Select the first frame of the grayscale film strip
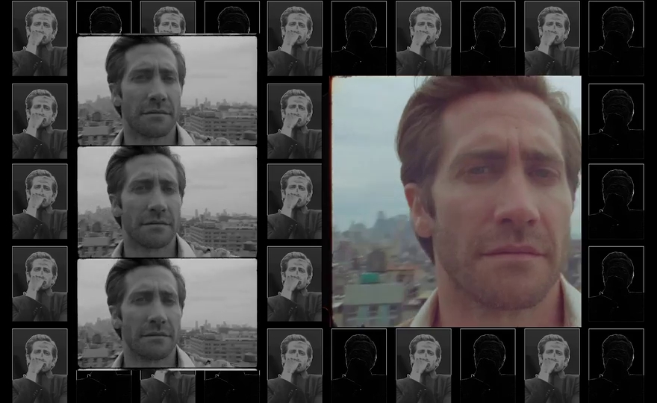The height and width of the screenshot is (403, 657). pos(167,90)
